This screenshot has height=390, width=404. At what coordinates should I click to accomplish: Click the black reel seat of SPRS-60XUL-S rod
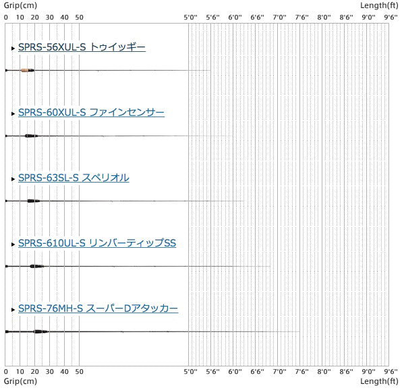tap(32, 135)
